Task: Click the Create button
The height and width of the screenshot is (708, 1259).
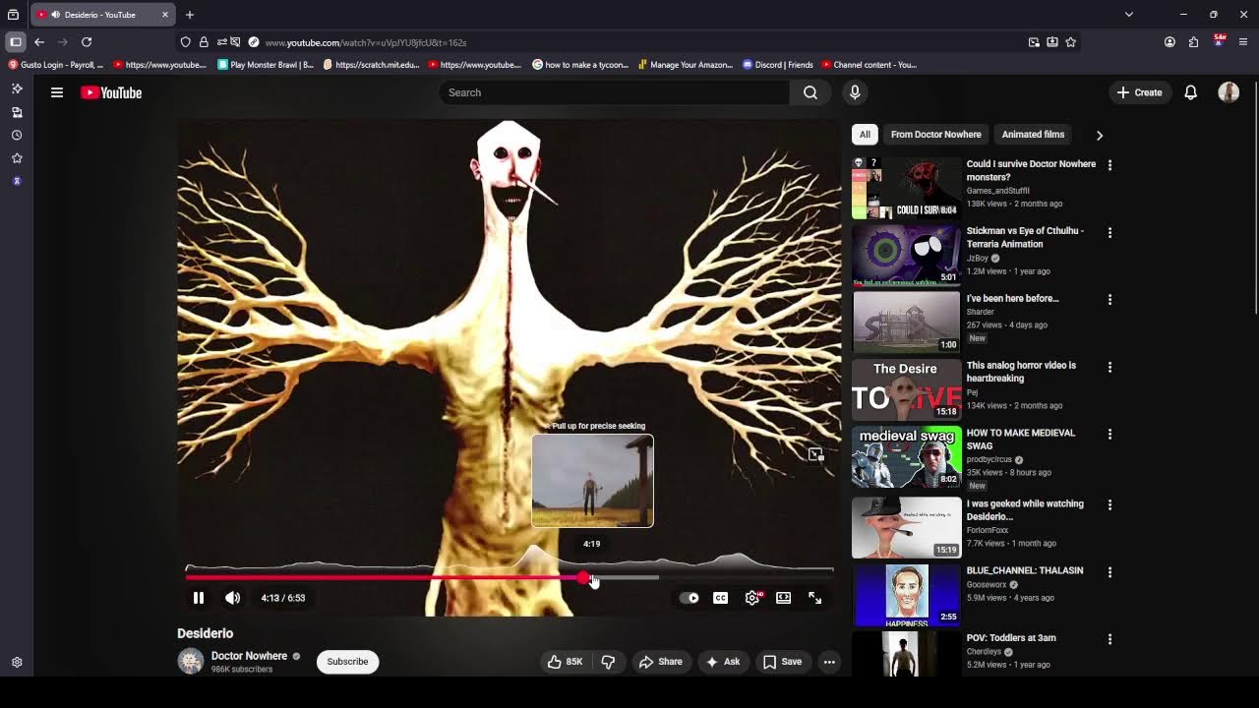Action: (x=1140, y=92)
